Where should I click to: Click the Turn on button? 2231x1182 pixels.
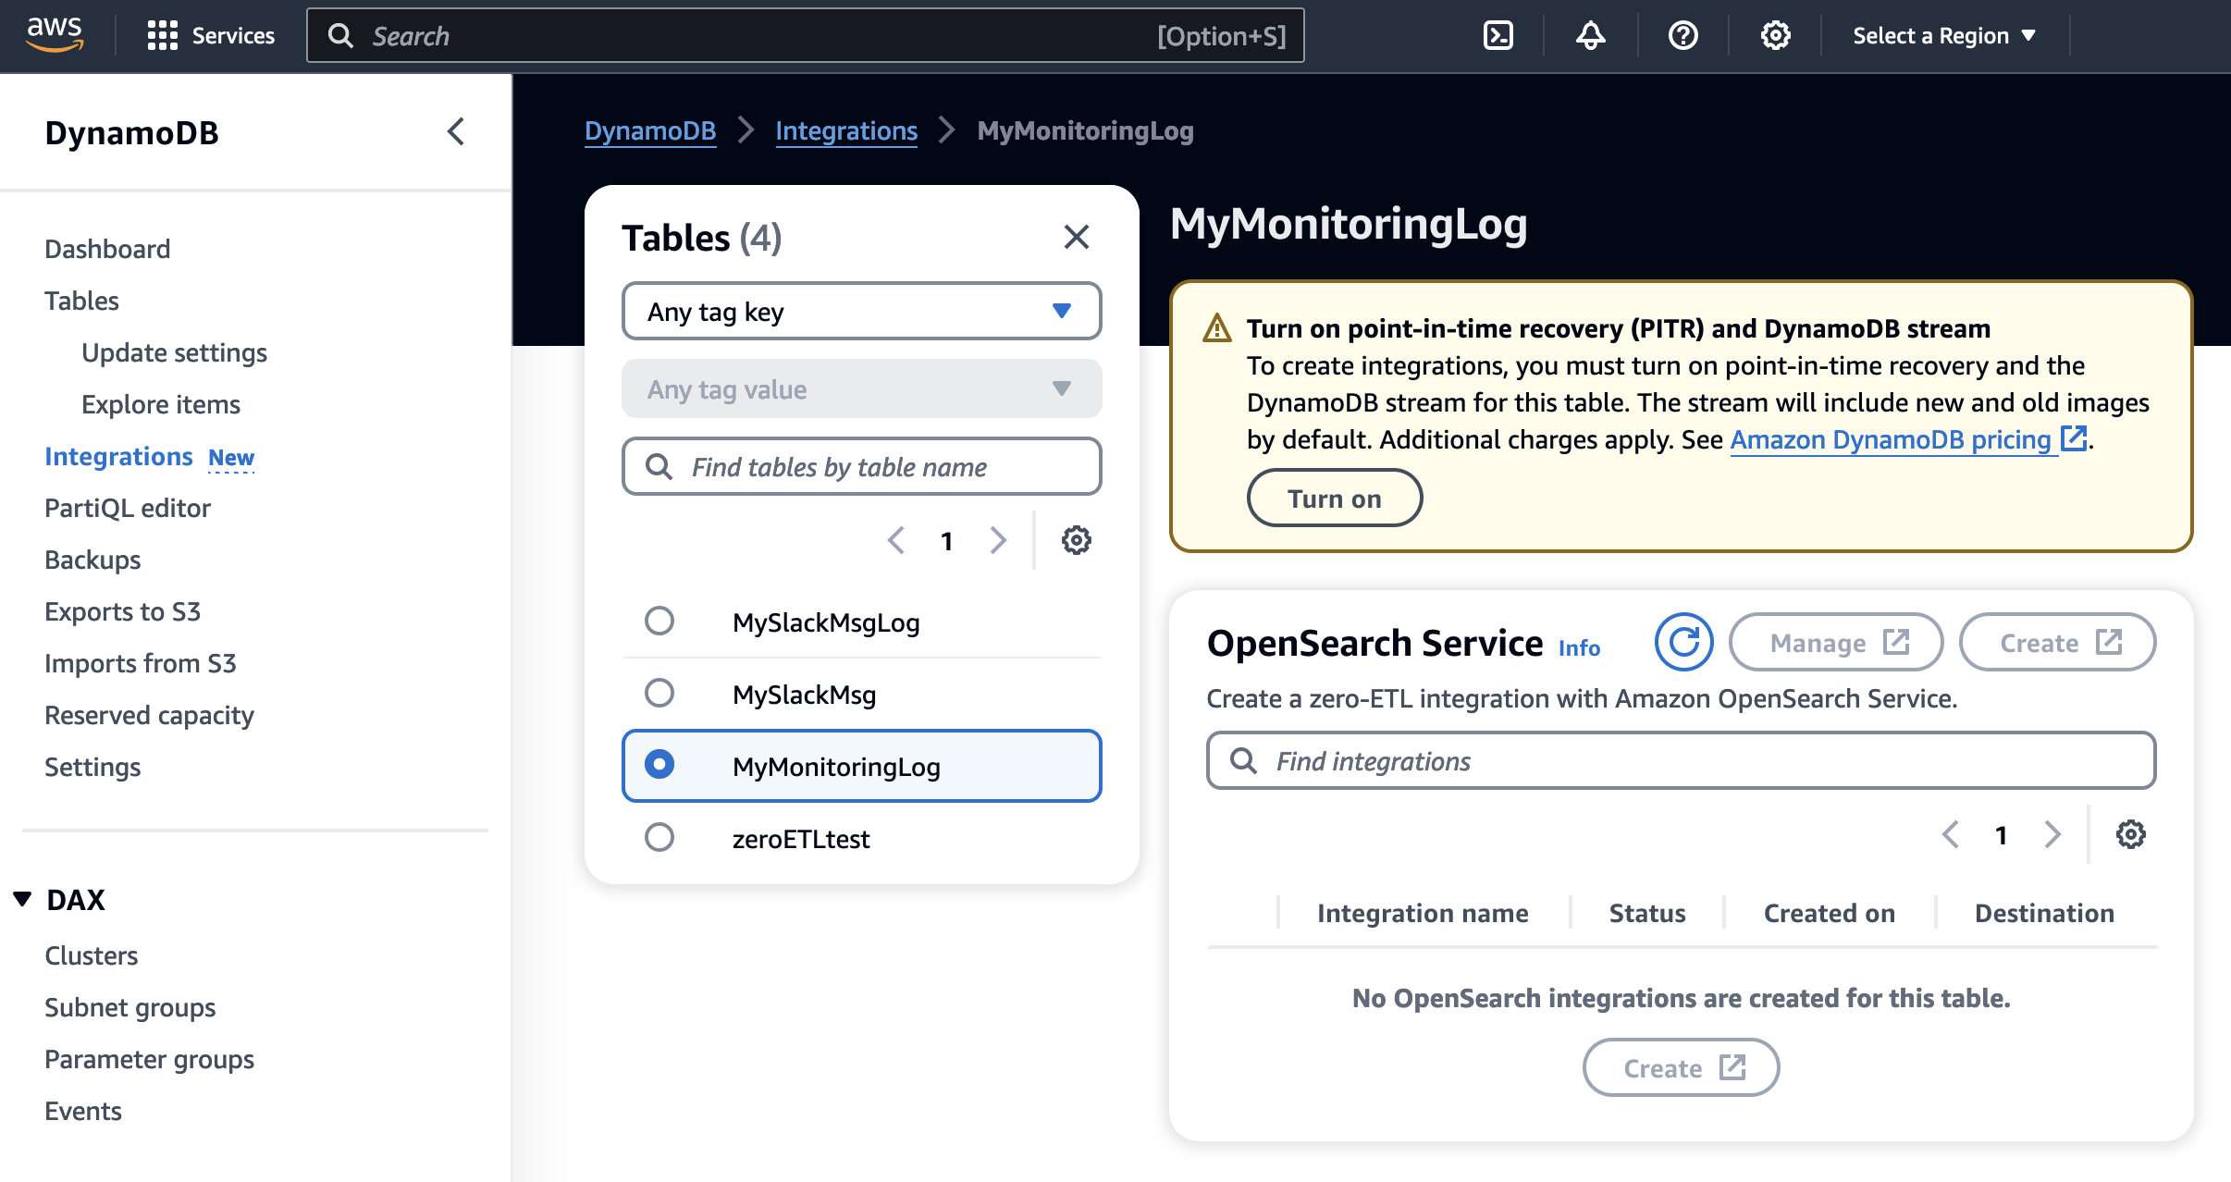click(1334, 499)
